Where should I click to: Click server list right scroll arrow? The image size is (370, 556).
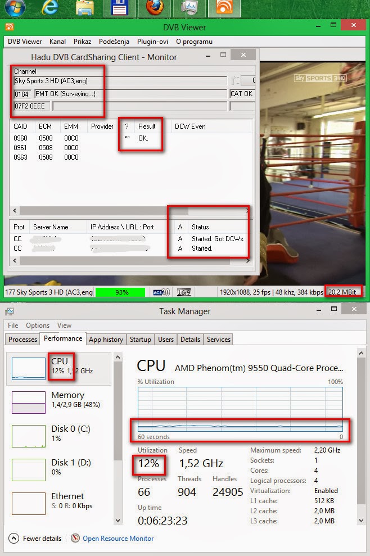(x=248, y=260)
